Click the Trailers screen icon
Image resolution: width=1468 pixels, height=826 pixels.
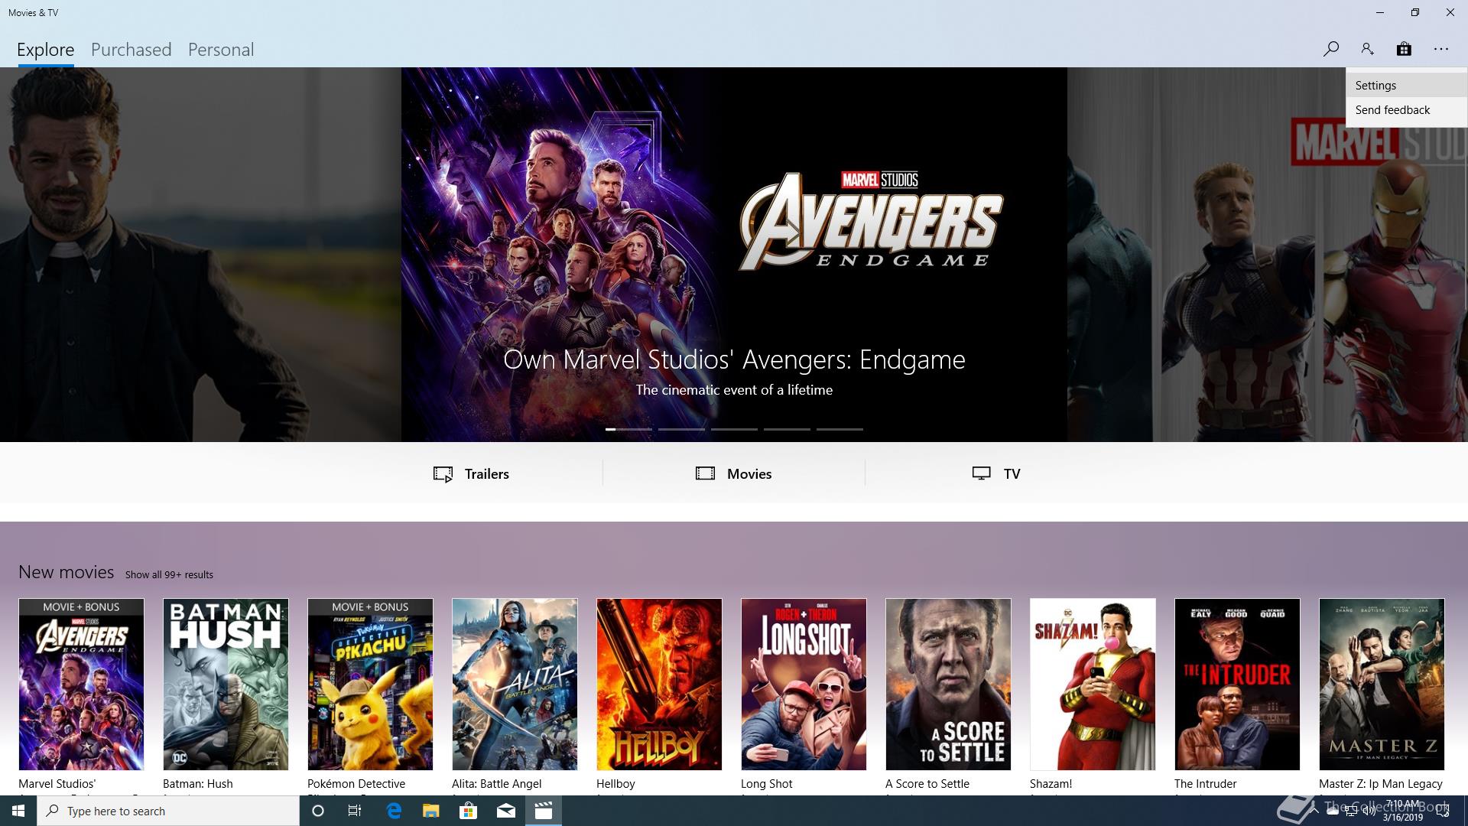(443, 474)
